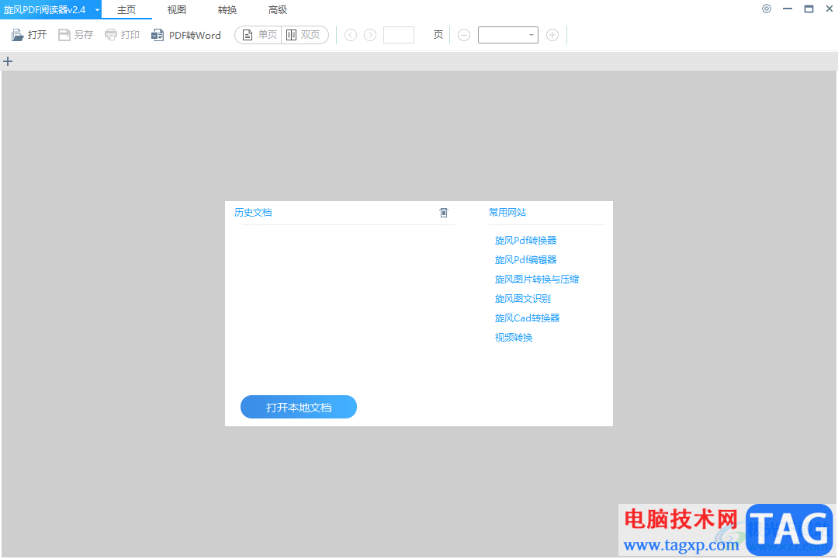Click the 另存 save-as button
Screen dimensions: 838x559
pos(76,35)
